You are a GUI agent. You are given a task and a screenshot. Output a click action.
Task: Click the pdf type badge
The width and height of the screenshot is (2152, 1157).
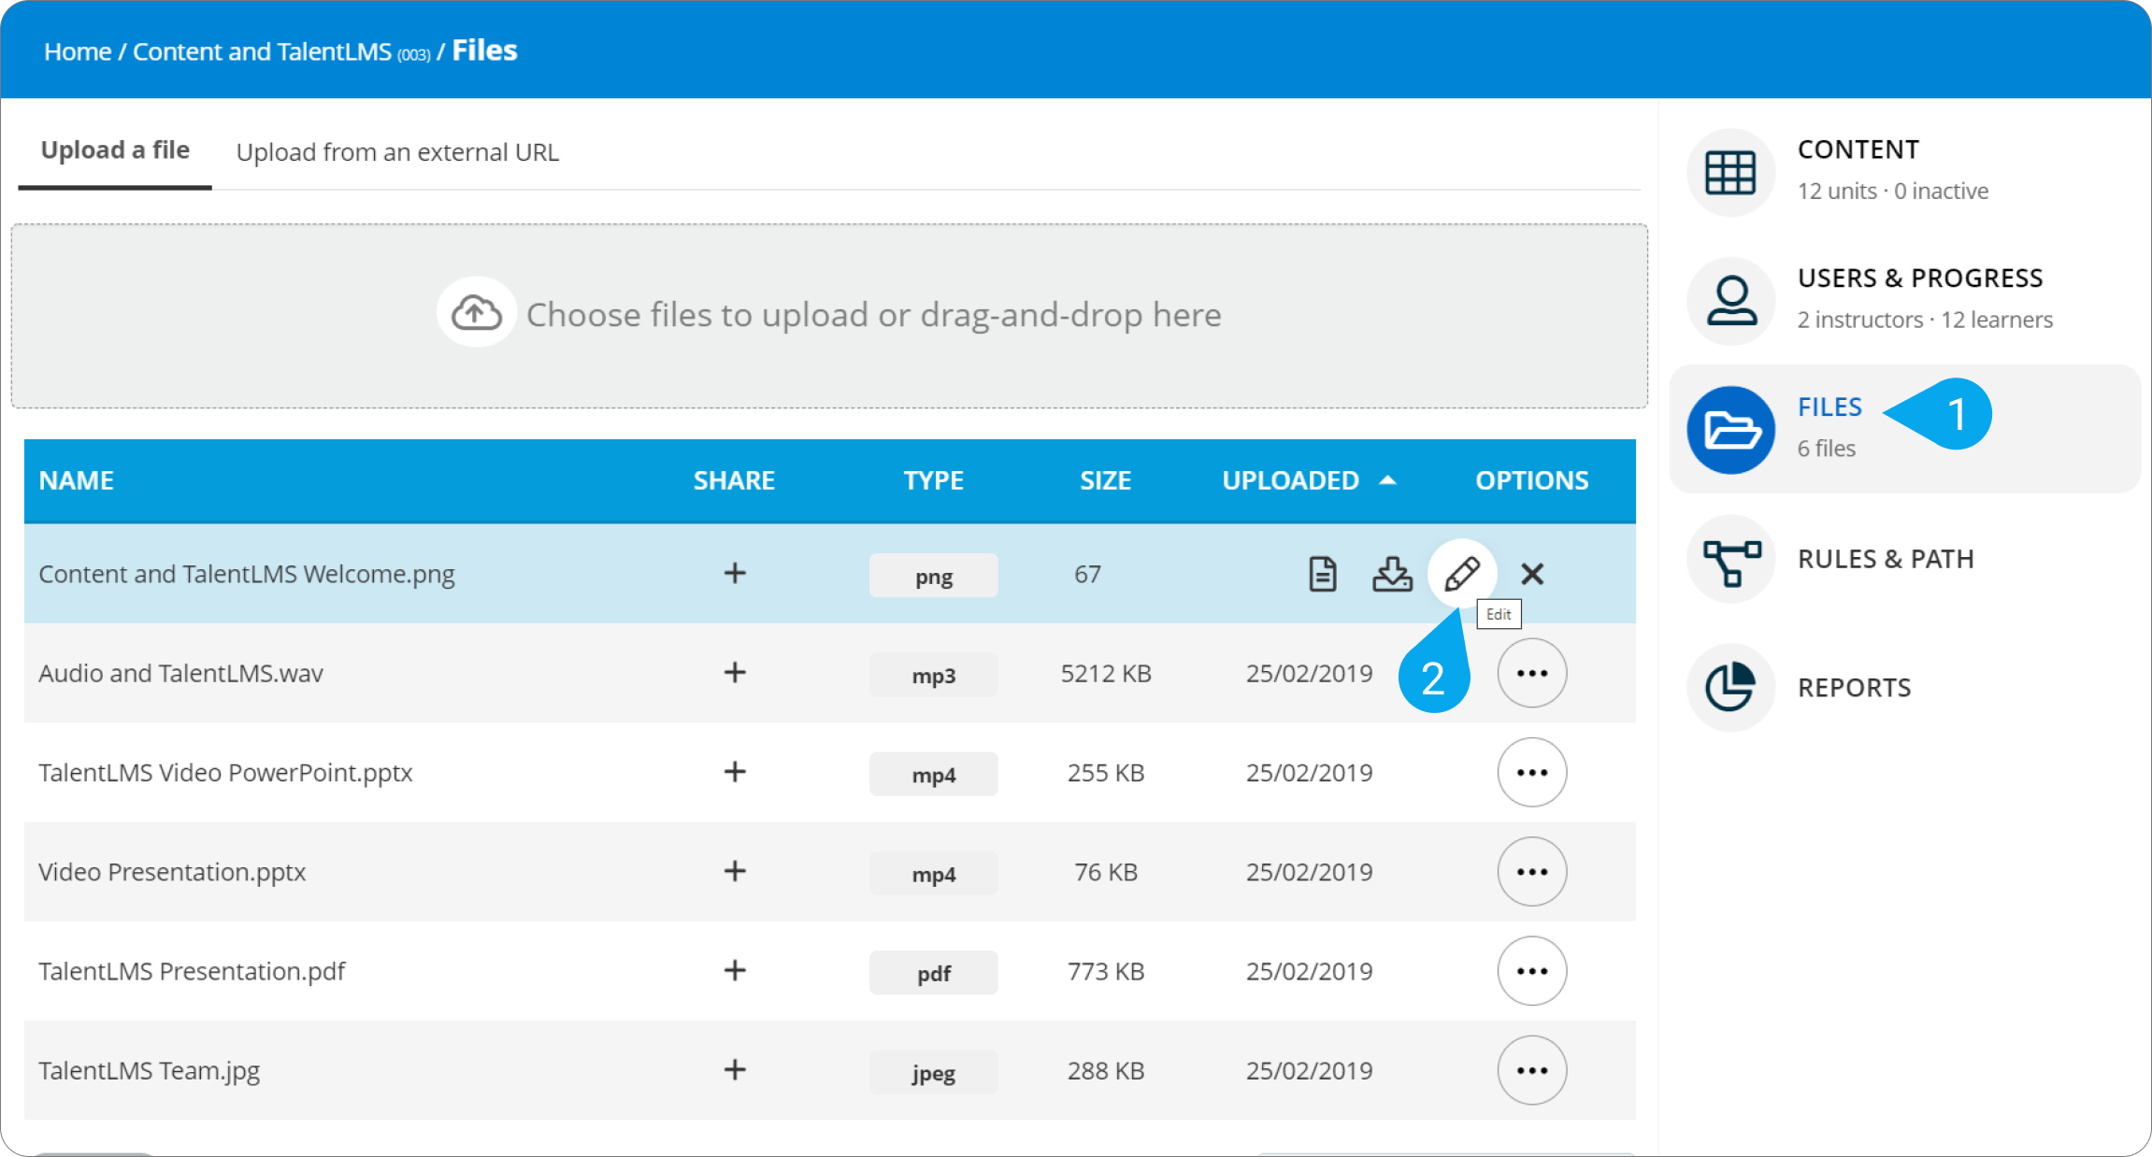933,973
